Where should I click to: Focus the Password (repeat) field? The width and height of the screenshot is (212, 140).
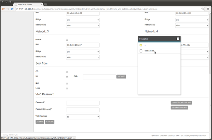click(x=83, y=110)
